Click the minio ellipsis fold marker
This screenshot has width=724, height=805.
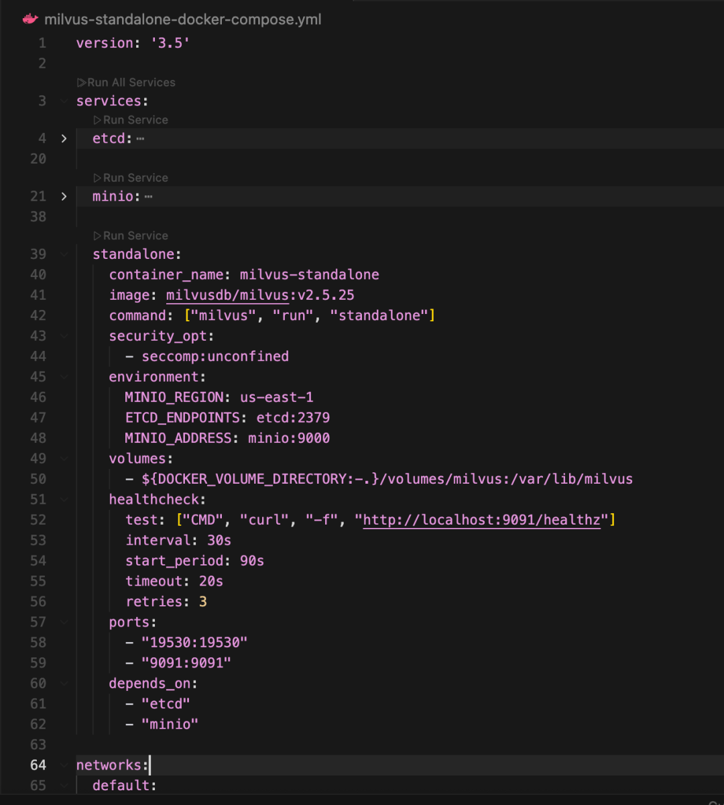tap(148, 197)
